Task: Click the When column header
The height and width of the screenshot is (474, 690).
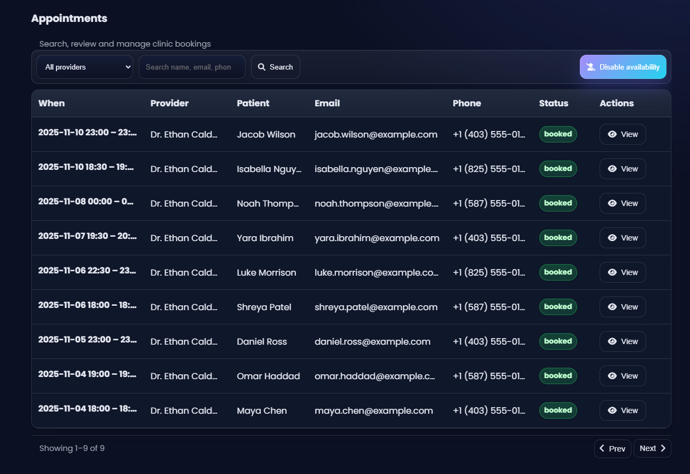Action: pyautogui.click(x=52, y=103)
